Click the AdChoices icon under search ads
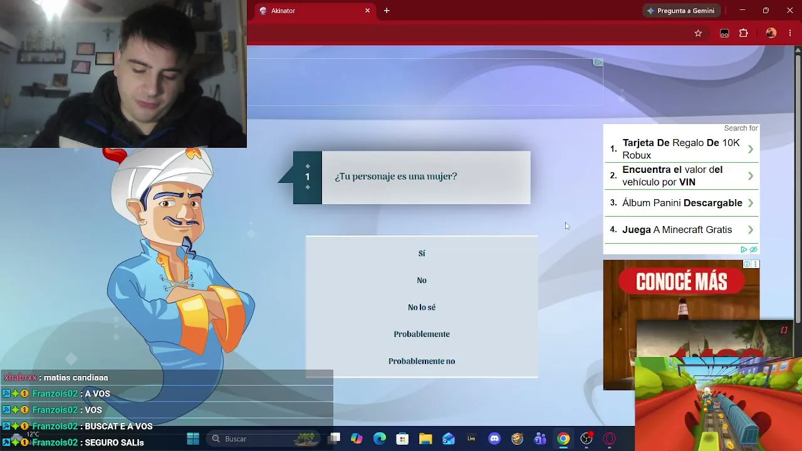 744,249
